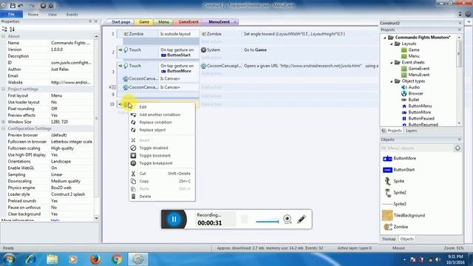Pause the screen recording
The image size is (473, 266).
click(174, 219)
